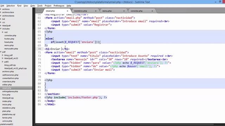The image size is (225, 126).
Task: Open blog_pdf.zip in the sidebar
Action: [x=10, y=65]
